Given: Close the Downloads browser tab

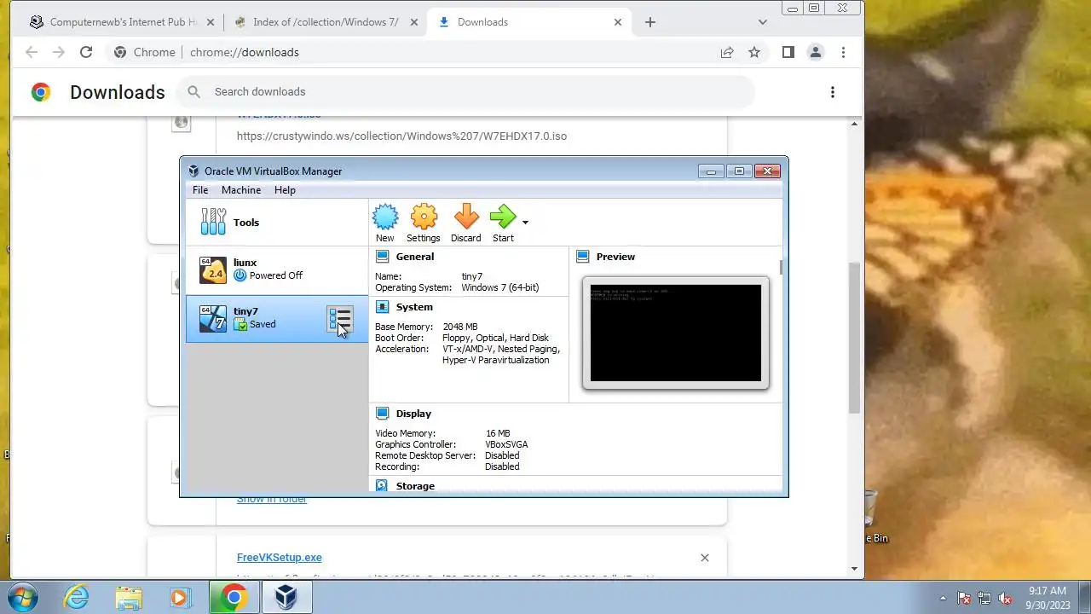Looking at the screenshot, I should click(x=618, y=22).
